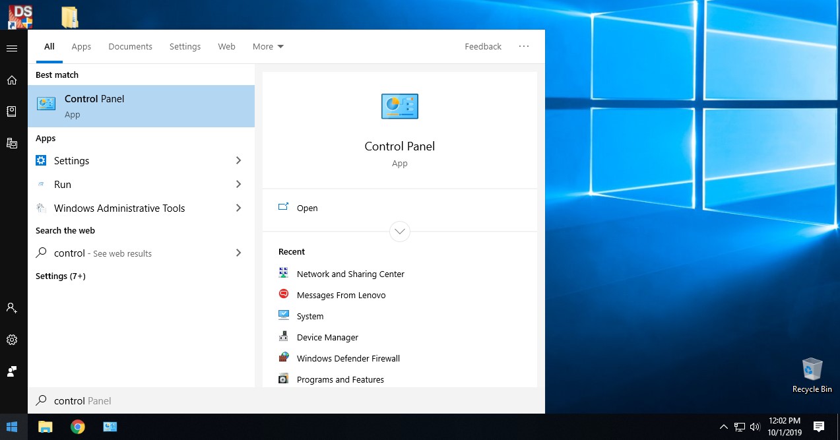840x440 pixels.
Task: Open Chrome from the taskbar
Action: (x=78, y=427)
